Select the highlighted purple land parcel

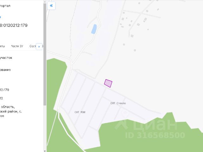pyautogui.click(x=108, y=83)
